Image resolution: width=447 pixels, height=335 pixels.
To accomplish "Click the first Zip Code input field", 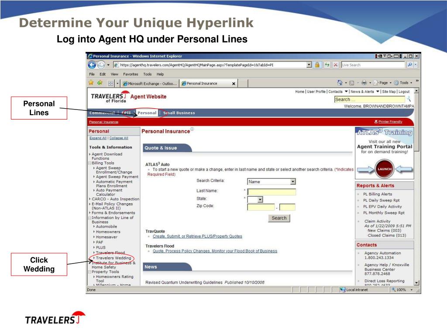I will (x=261, y=207).
